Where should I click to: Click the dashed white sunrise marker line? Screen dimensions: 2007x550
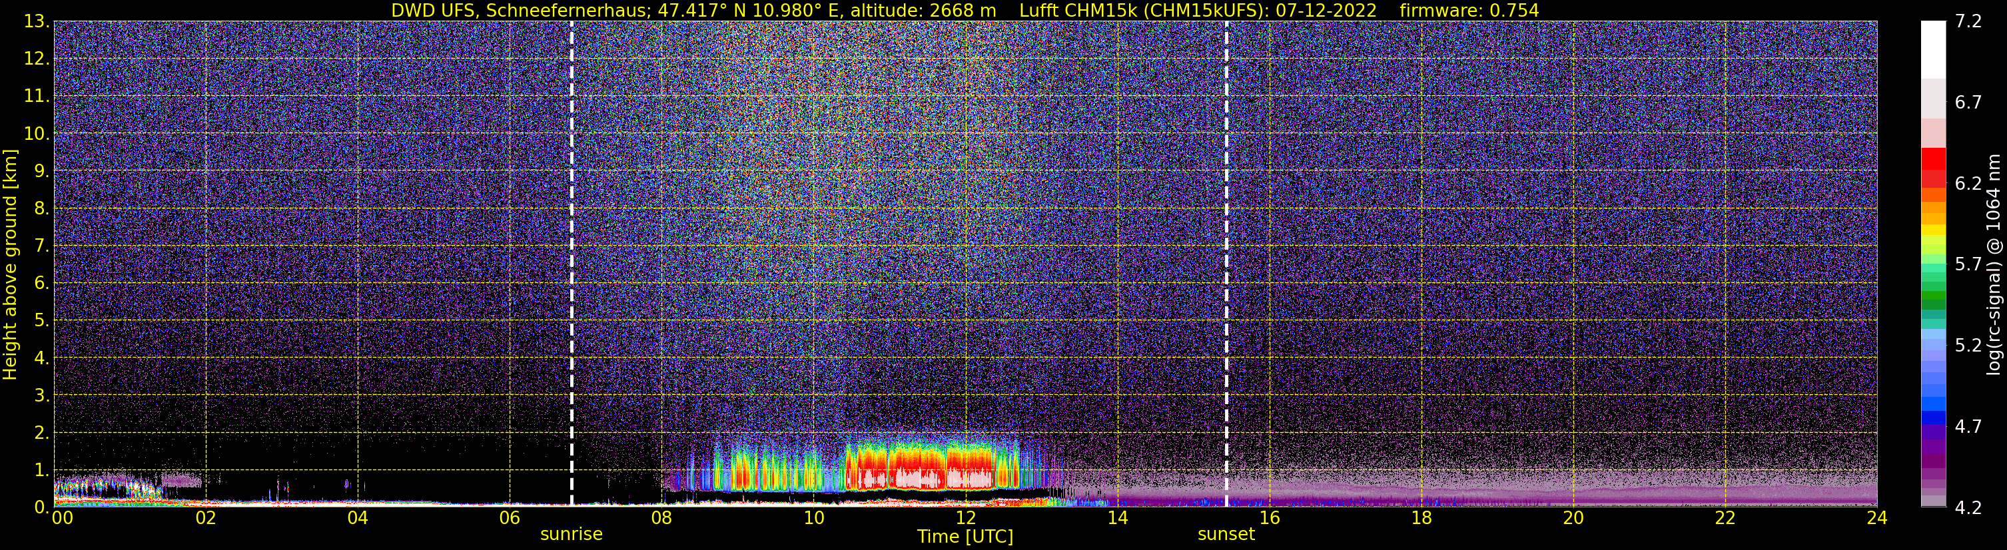pyautogui.click(x=571, y=263)
